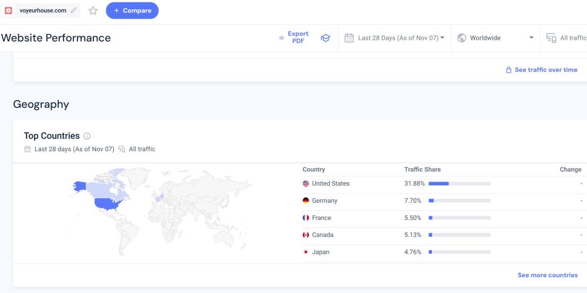Click the lock icon near See traffic over time
The height and width of the screenshot is (293, 587).
click(509, 70)
